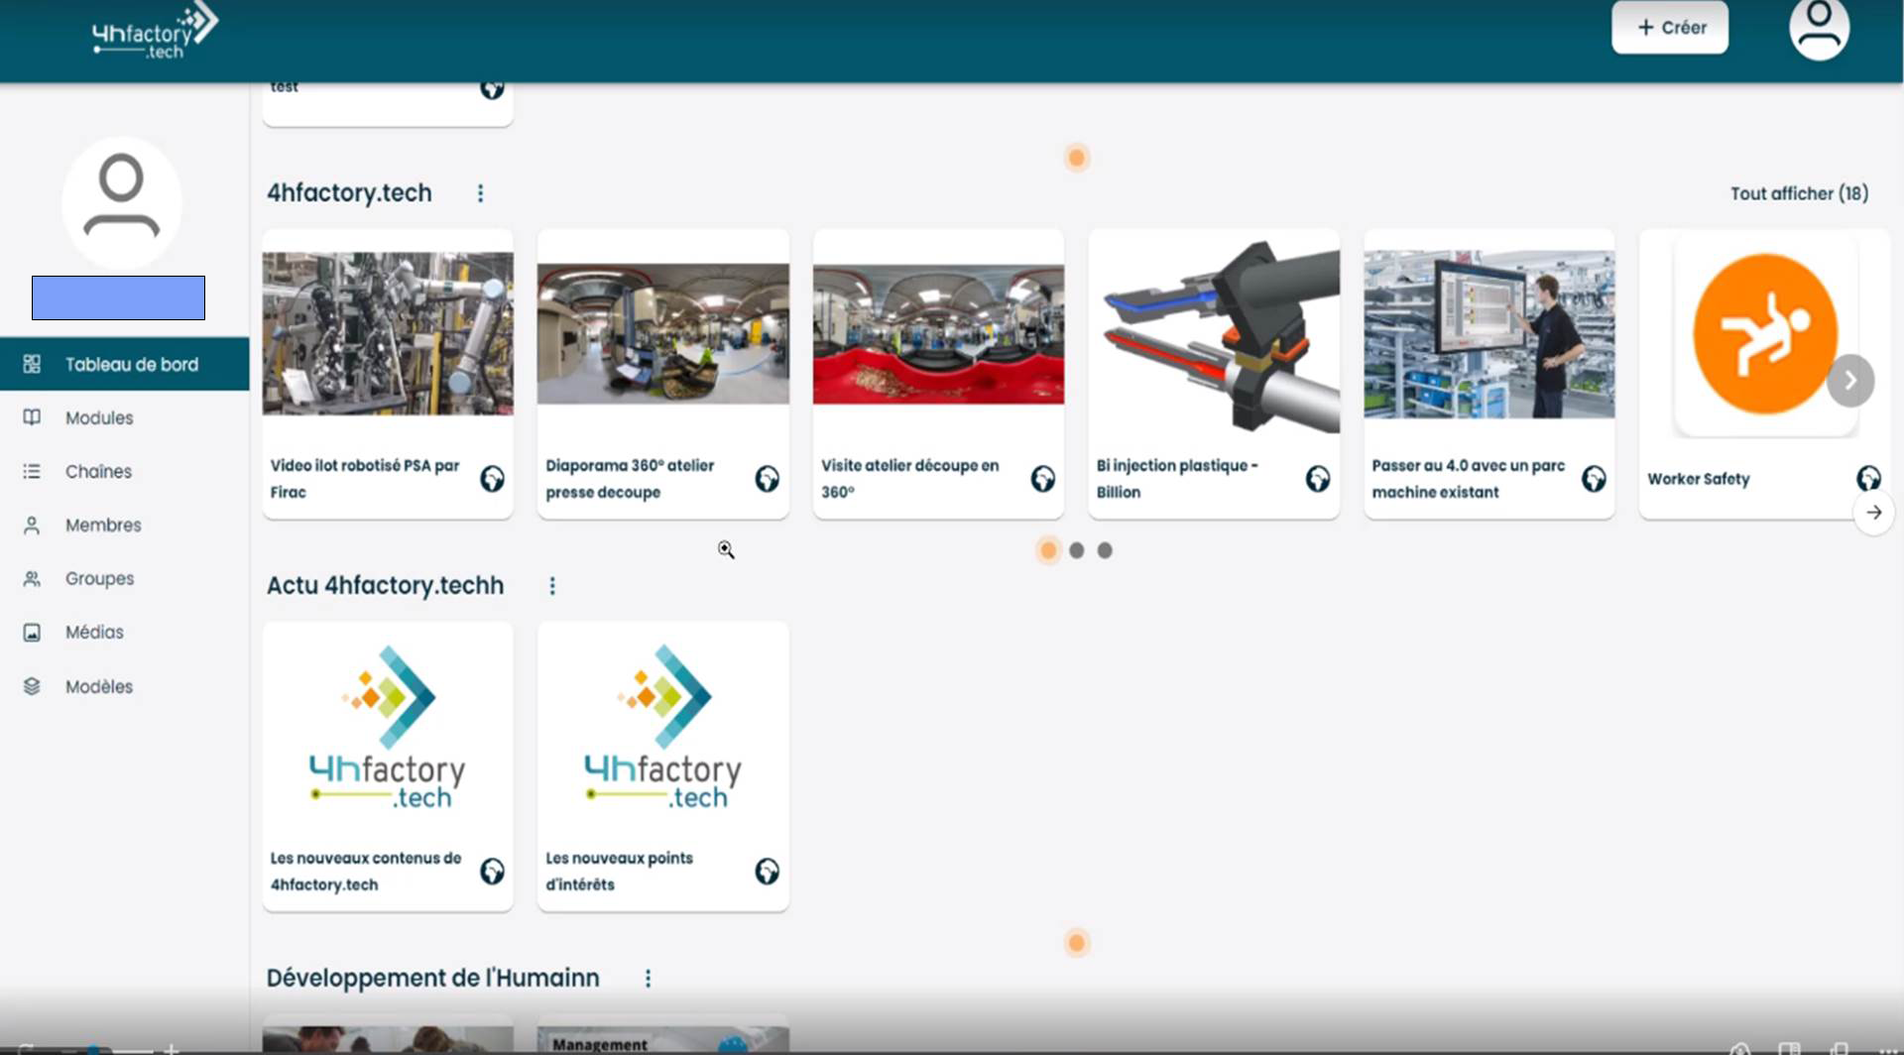This screenshot has height=1055, width=1904.
Task: Open Modules in sidebar
Action: point(99,417)
